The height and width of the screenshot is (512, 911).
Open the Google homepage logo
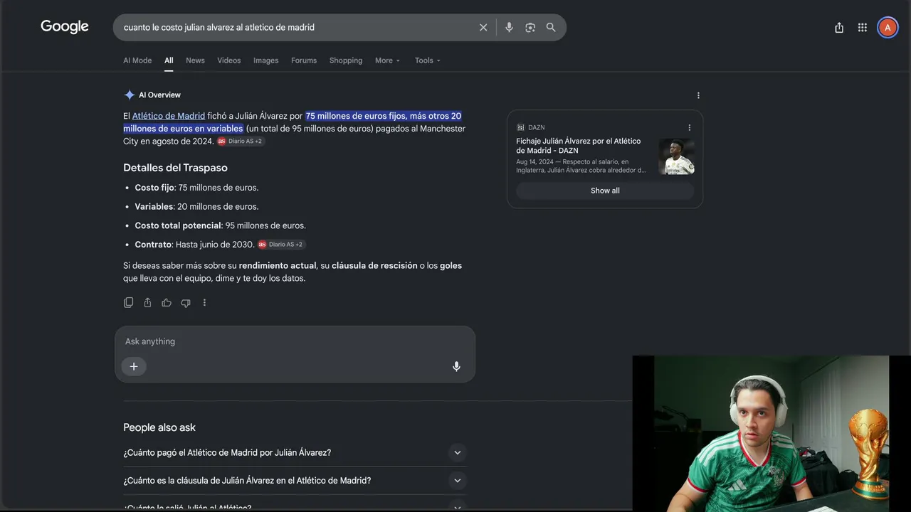coord(65,27)
